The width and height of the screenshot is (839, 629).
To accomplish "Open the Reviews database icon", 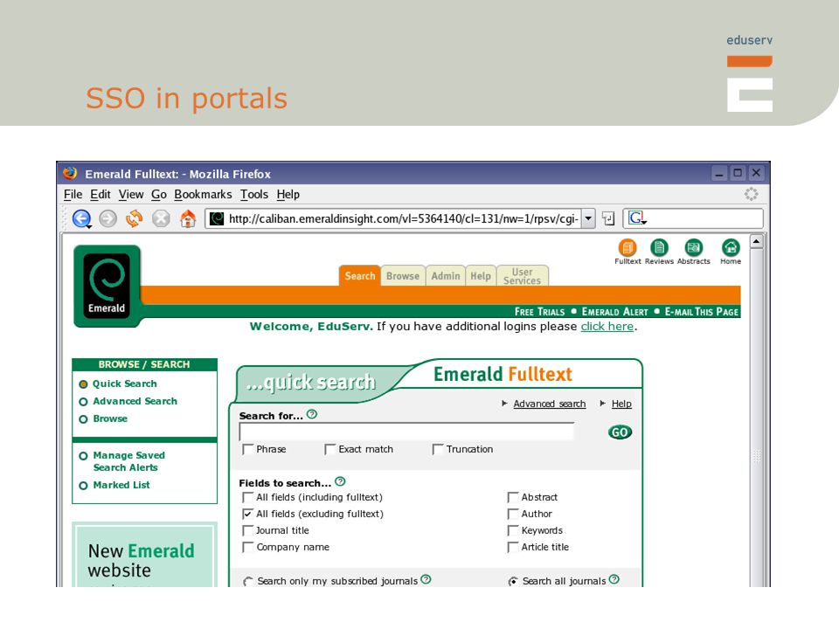I will (x=659, y=247).
